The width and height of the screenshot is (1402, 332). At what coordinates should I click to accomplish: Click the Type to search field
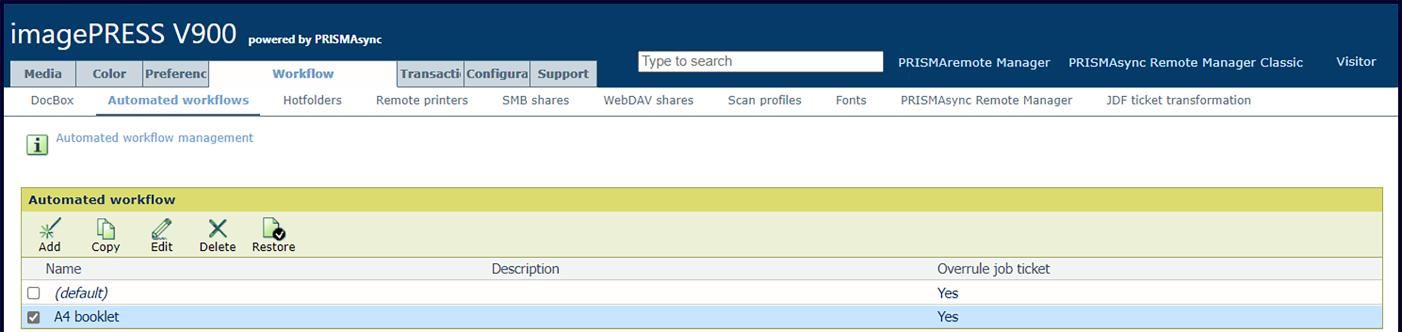tap(760, 62)
